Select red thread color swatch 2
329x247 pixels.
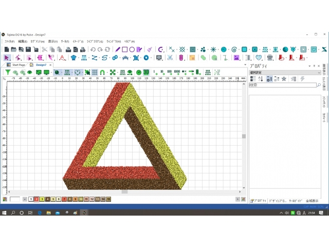(x=36, y=199)
